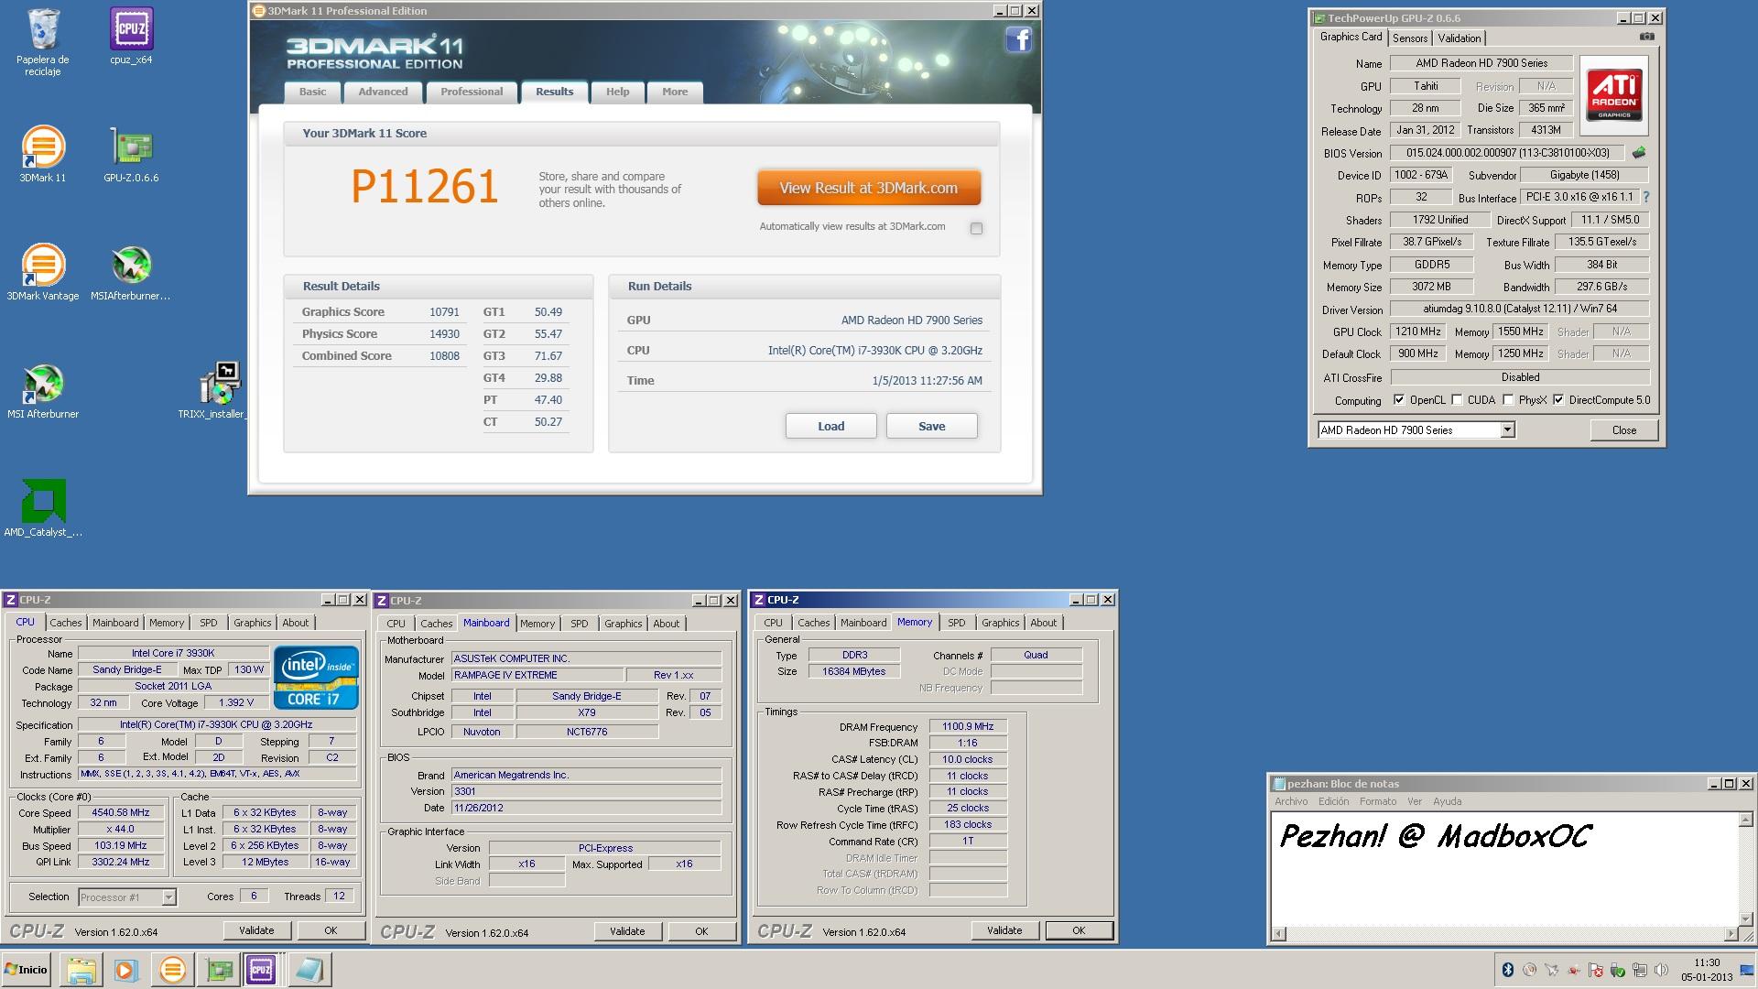Click the Notepad vertical scrollbar up arrow
Viewport: 1758px width, 989px height.
[x=1745, y=820]
